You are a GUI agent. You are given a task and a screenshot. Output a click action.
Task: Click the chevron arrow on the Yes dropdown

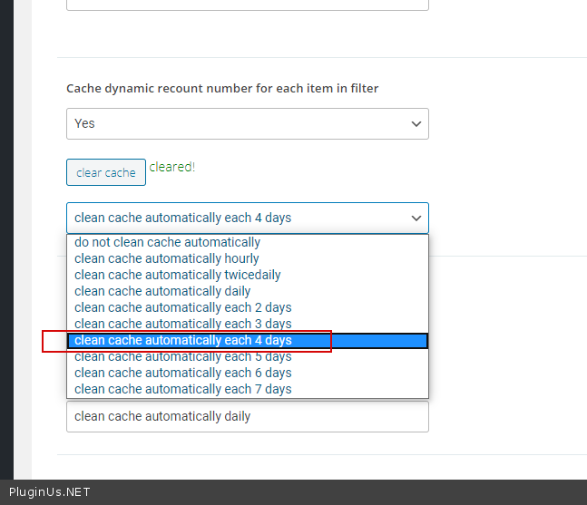416,124
